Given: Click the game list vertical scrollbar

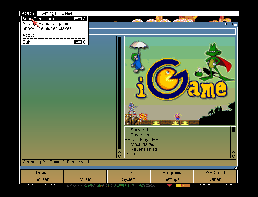Looking at the screenshot, I should click(x=119, y=93).
